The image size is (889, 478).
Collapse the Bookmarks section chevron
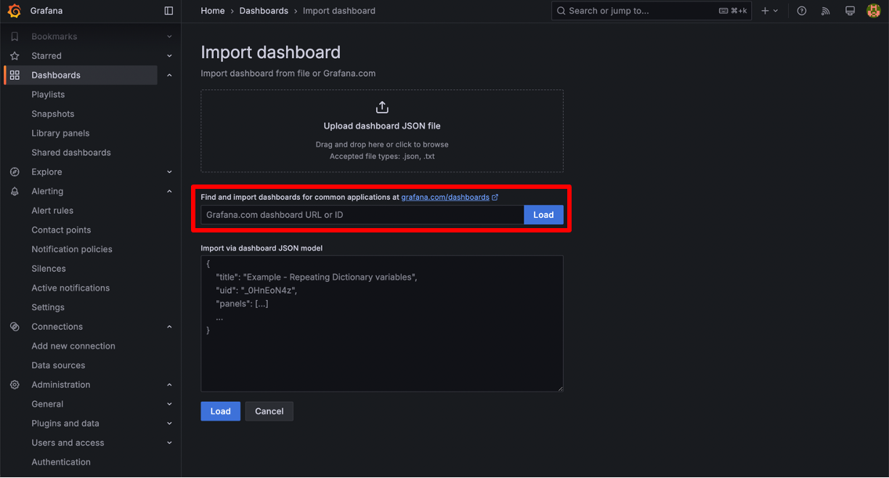(169, 36)
